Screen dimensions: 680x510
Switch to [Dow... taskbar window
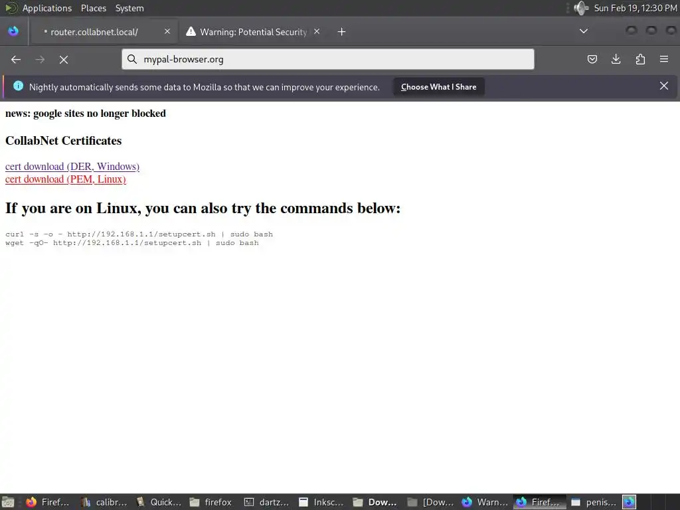[430, 502]
